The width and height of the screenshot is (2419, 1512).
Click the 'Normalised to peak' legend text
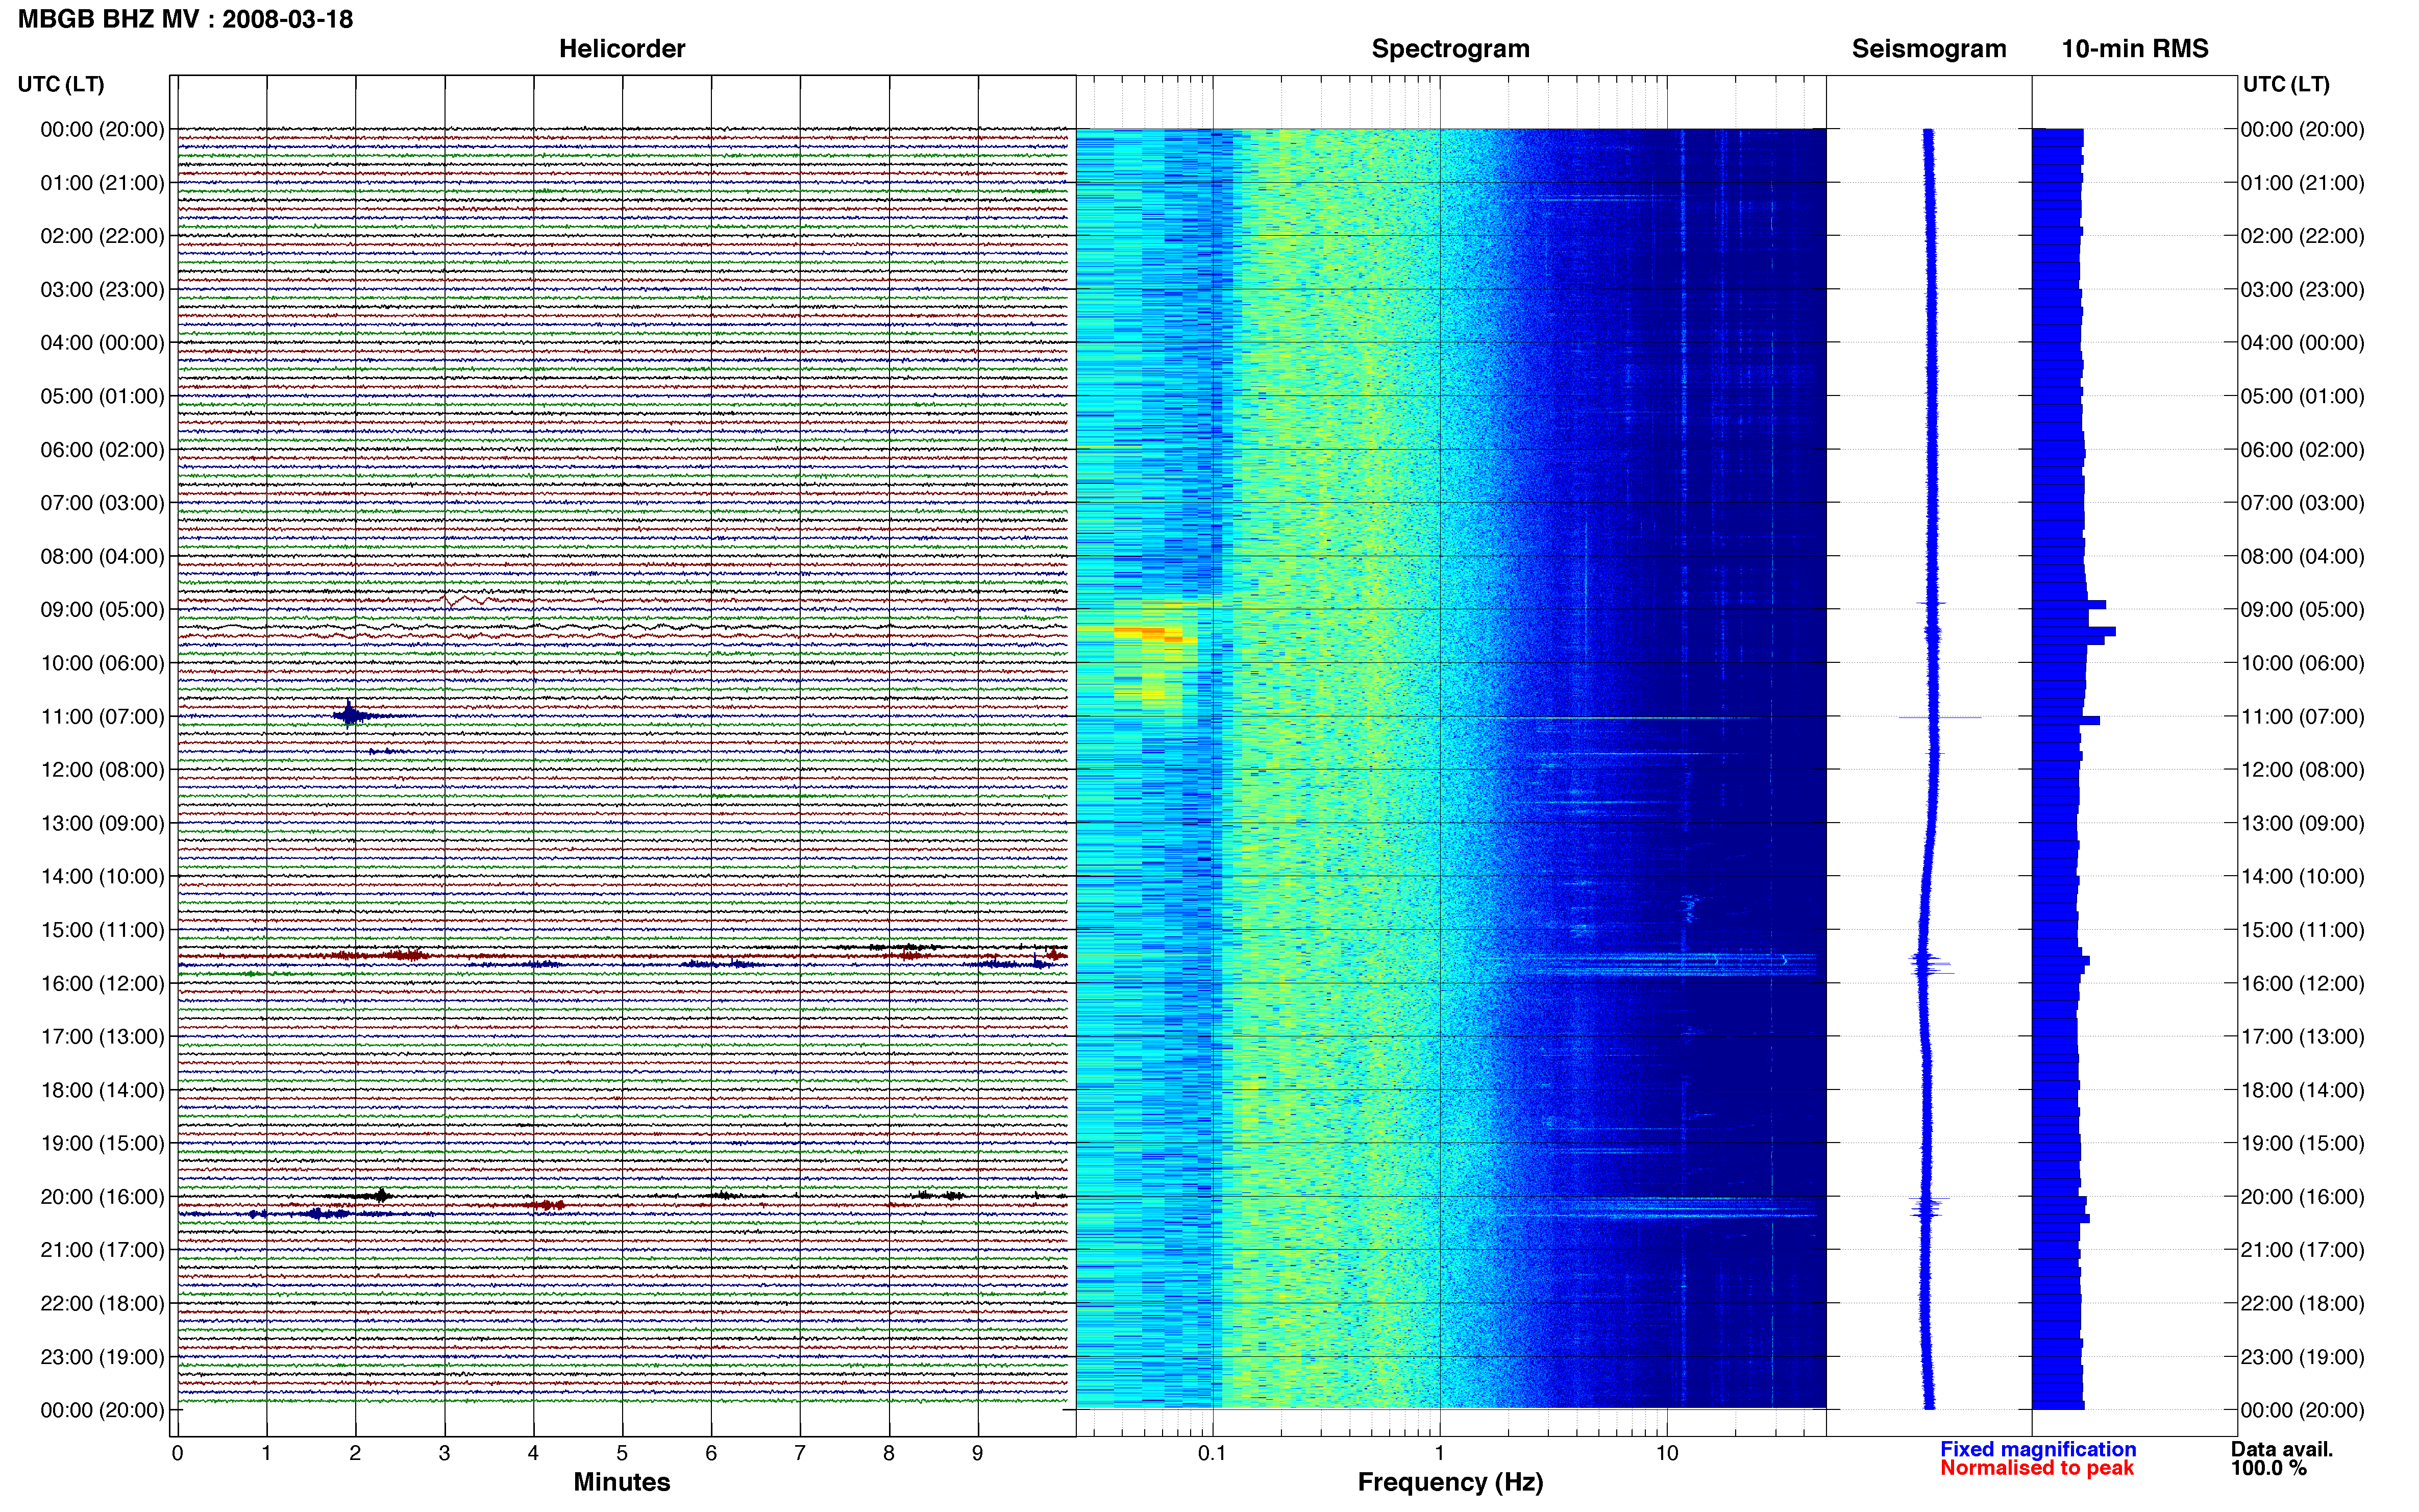point(2037,1468)
